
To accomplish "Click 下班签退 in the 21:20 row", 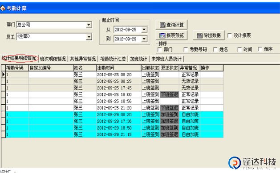I will click(170, 108).
